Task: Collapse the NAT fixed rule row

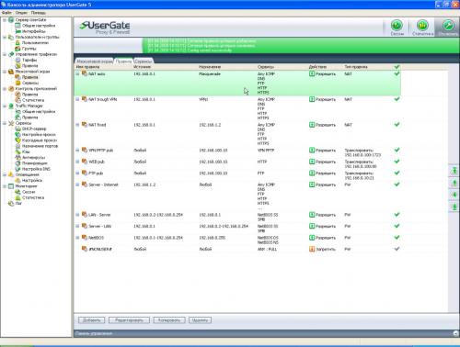Action: (x=77, y=125)
